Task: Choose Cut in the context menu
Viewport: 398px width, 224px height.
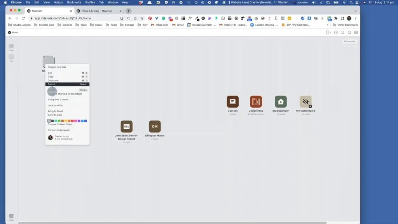Action: pyautogui.click(x=67, y=73)
